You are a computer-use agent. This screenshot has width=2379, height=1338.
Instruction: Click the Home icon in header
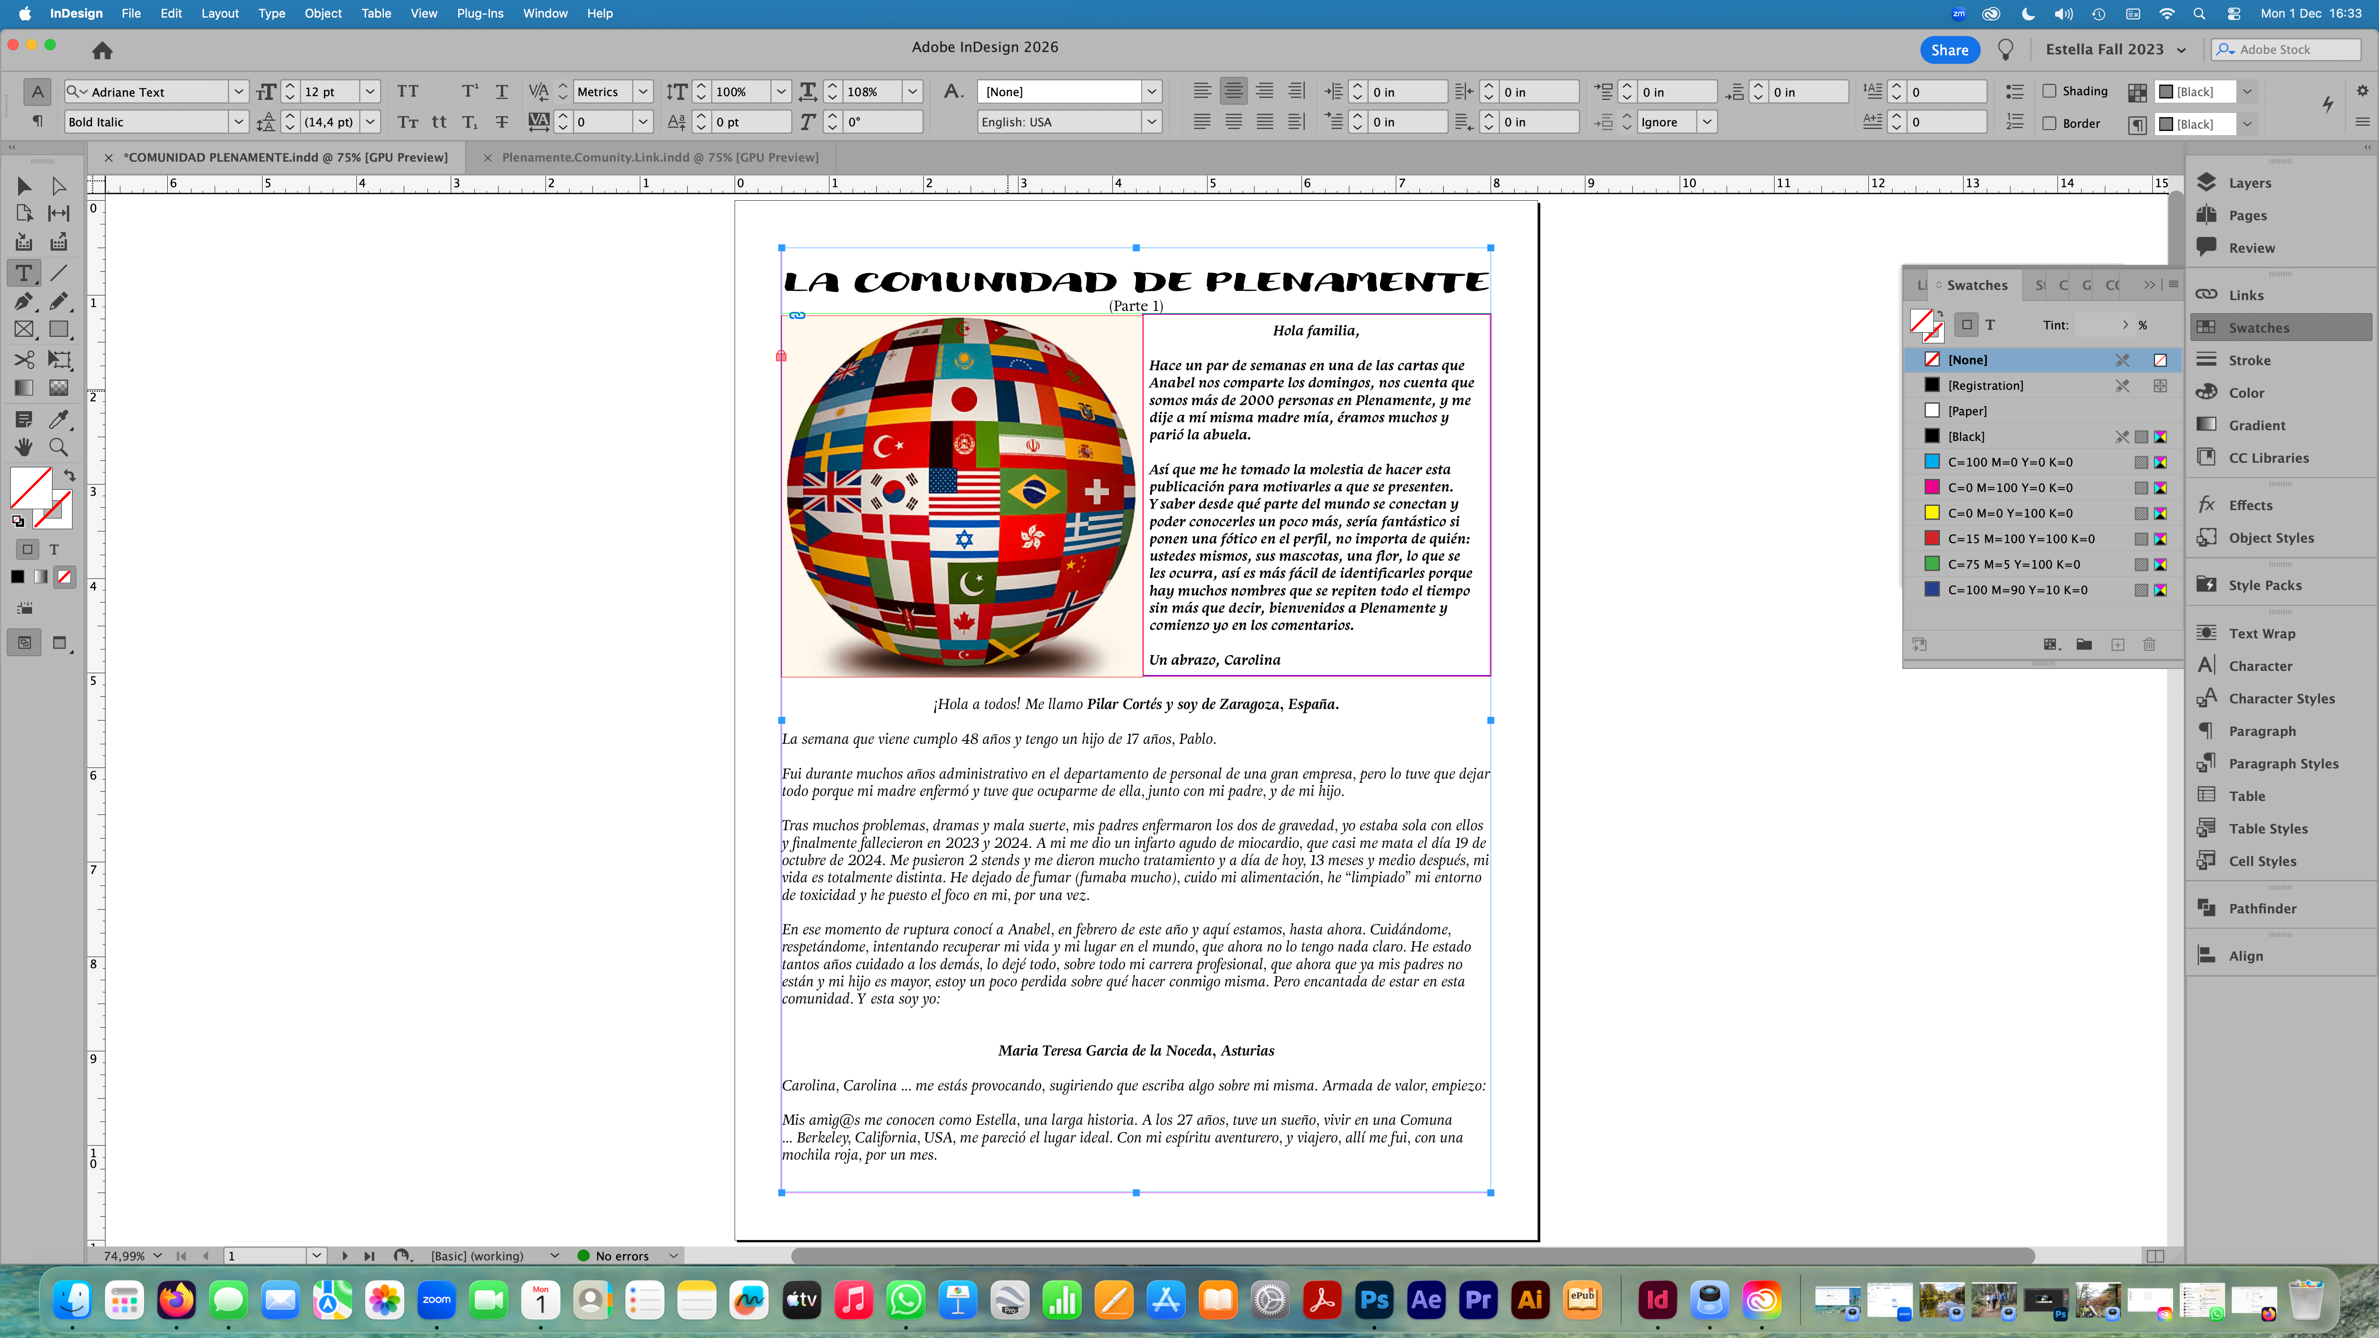click(102, 50)
